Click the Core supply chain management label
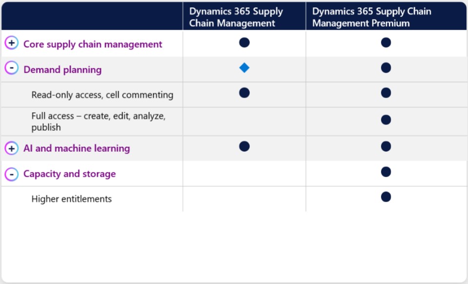 click(x=93, y=44)
